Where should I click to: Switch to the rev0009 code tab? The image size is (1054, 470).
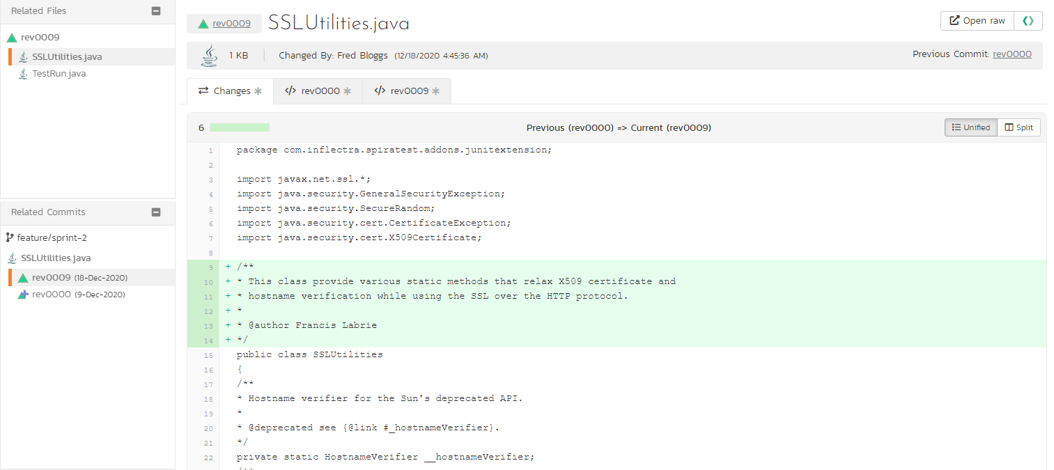coord(407,91)
